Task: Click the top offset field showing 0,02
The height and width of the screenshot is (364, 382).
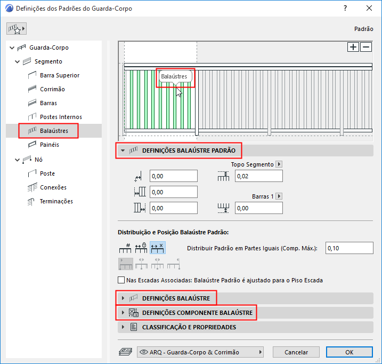Action: 259,176
